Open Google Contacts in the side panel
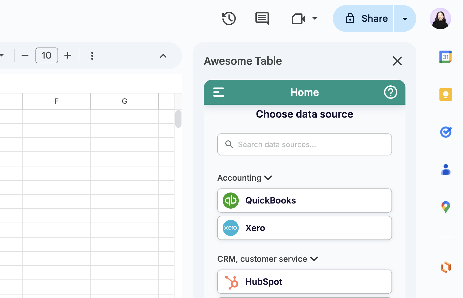 coord(445,169)
